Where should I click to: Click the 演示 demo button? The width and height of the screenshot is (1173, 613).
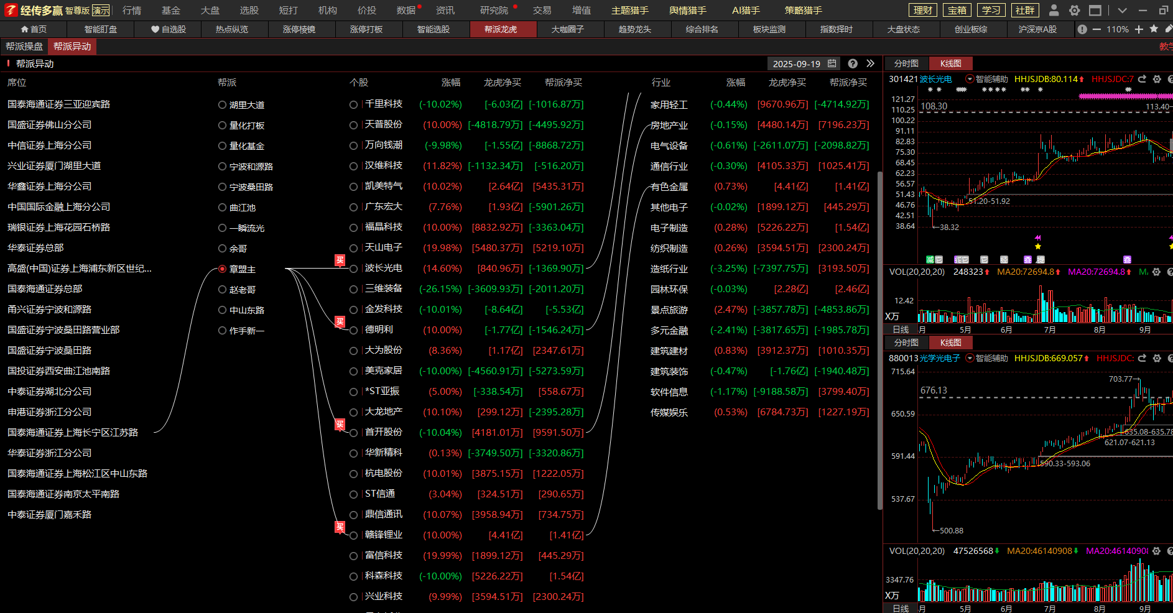[x=101, y=11]
